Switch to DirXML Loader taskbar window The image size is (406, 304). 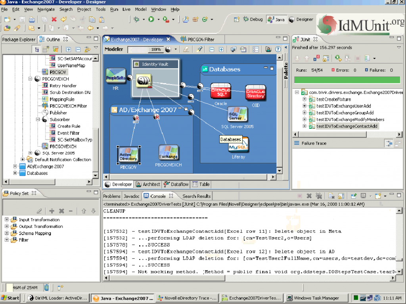(58, 298)
